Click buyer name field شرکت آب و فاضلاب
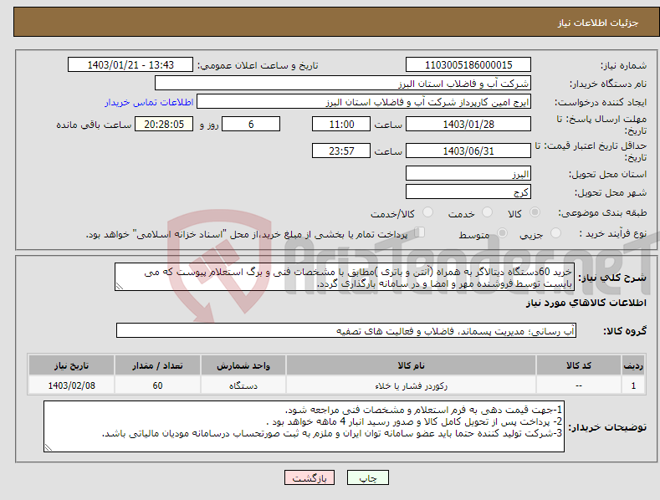This screenshot has height=500, width=660. pos(343,84)
